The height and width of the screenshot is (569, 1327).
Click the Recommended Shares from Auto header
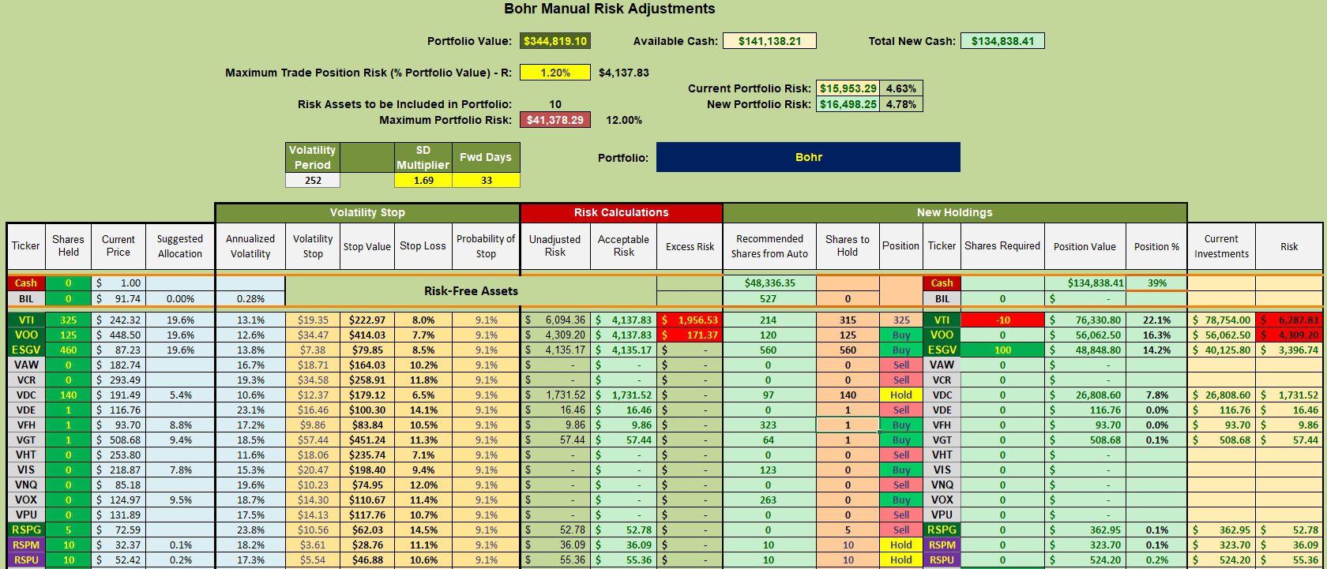[769, 246]
